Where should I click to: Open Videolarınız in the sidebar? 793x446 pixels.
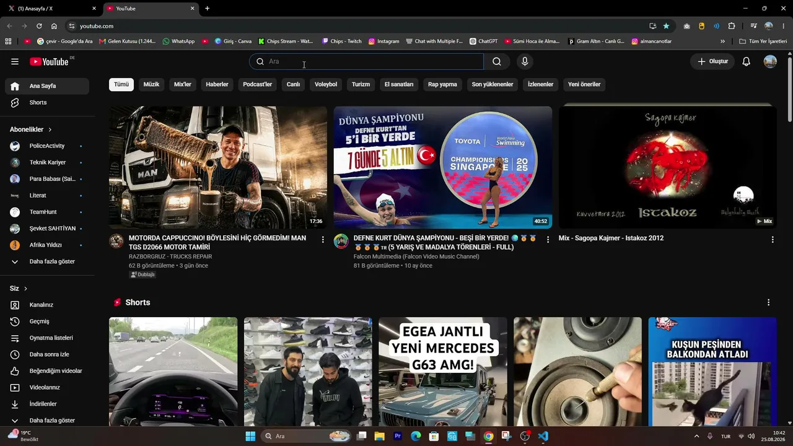click(47, 387)
